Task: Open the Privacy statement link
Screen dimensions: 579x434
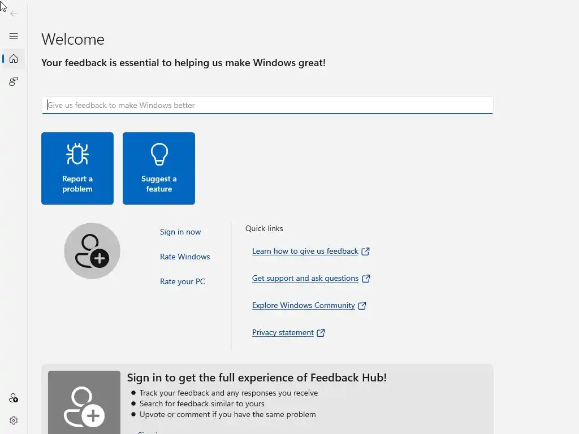Action: 283,332
